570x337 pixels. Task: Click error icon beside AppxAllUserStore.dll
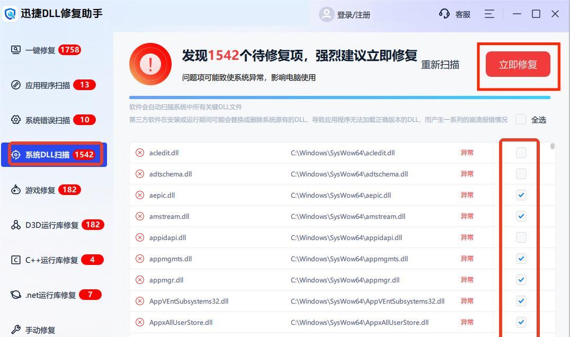[140, 322]
